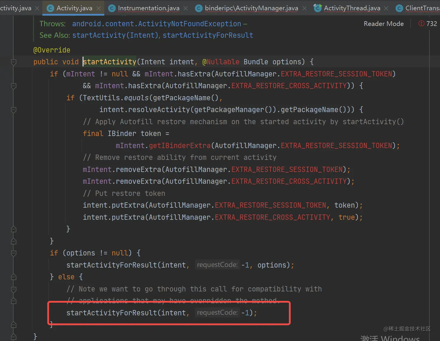Image resolution: width=440 pixels, height=341 pixels.
Task: Select the binderipc\ActivityManager.java tab
Action: 252,8
